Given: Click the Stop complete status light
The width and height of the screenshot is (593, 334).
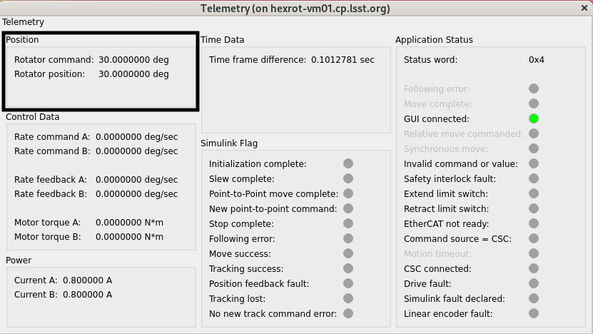Looking at the screenshot, I should [348, 223].
